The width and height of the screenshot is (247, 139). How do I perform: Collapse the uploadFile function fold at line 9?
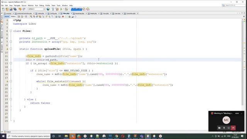(x=11, y=49)
